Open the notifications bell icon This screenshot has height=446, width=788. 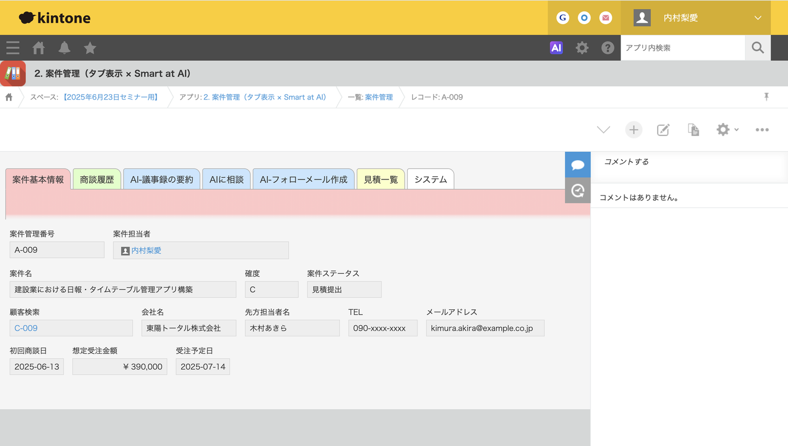(65, 48)
